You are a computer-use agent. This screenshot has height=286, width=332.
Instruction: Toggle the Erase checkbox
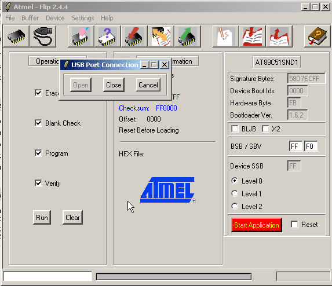coord(38,93)
